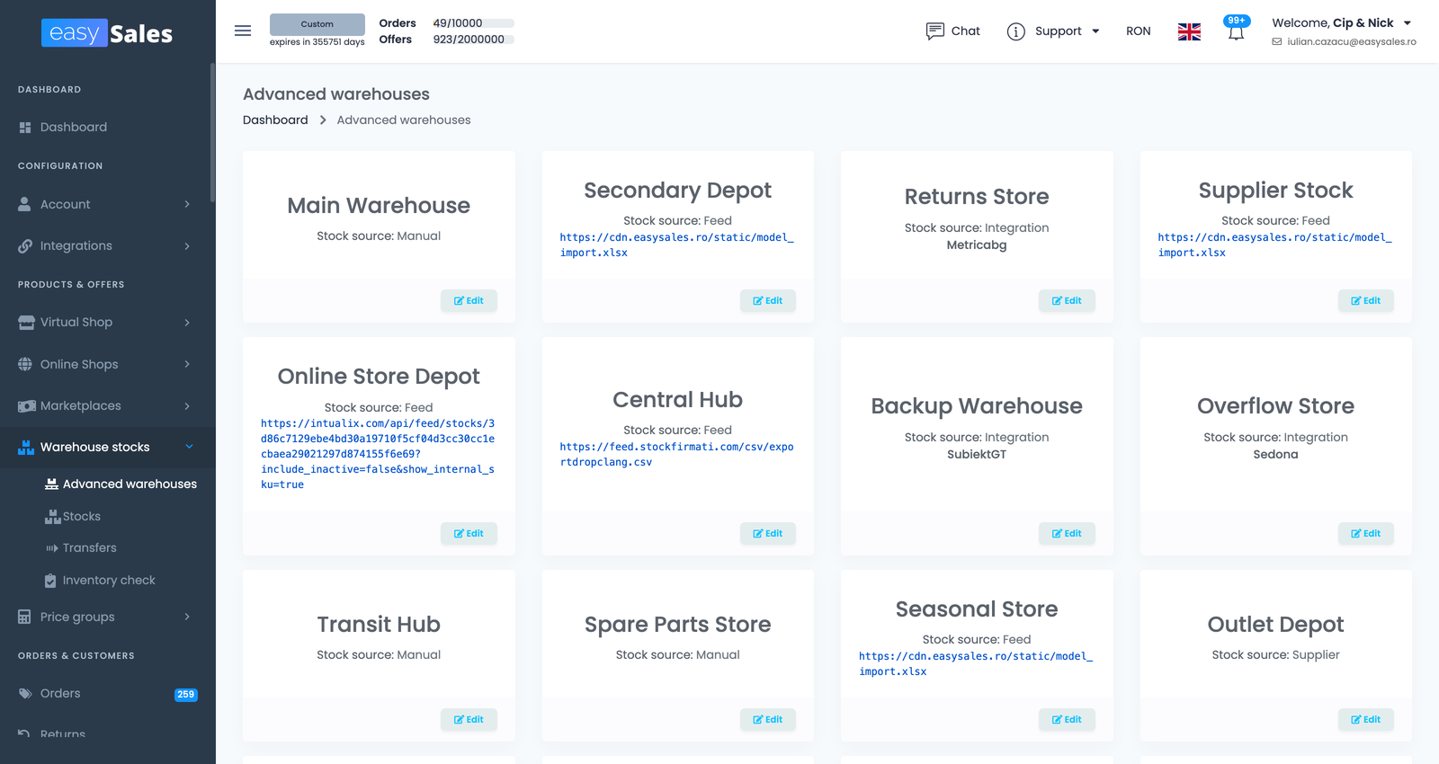Screen dimensions: 1439x764
Task: Open notifications bell with 99+ badge
Action: (1237, 29)
